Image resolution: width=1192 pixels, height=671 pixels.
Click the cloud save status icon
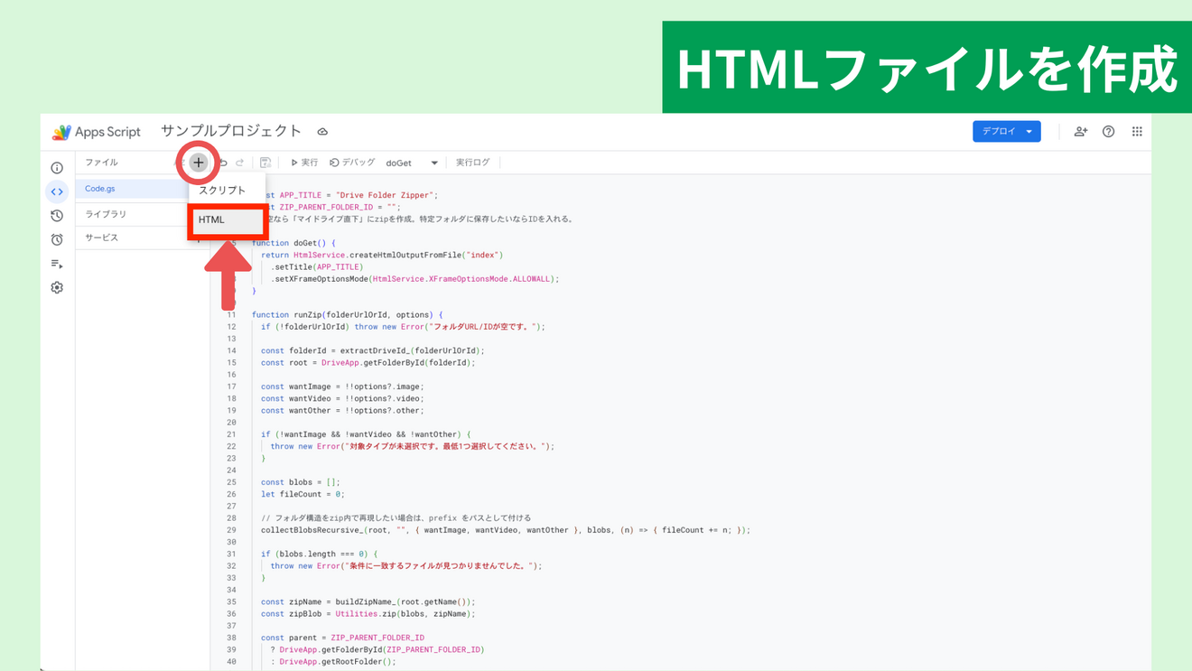coord(322,132)
